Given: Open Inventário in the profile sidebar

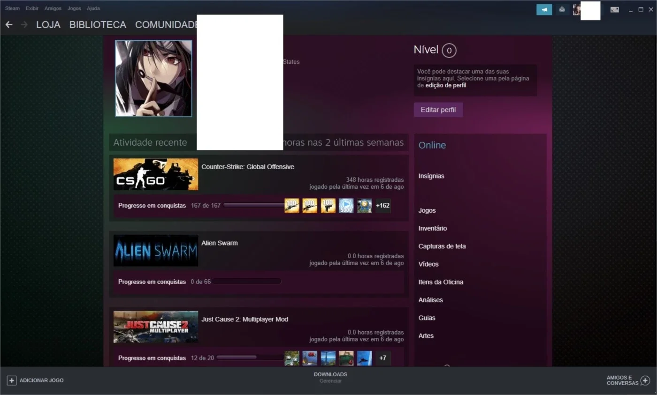Looking at the screenshot, I should coord(433,229).
